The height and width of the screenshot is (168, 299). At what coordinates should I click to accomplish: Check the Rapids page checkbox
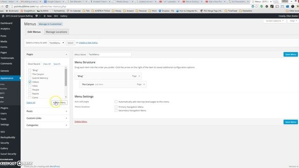click(x=30, y=94)
